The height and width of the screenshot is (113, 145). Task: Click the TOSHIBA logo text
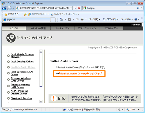(136, 25)
